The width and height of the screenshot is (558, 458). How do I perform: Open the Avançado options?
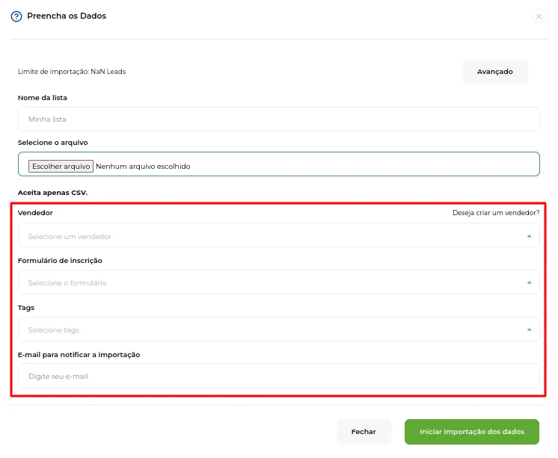click(x=494, y=72)
